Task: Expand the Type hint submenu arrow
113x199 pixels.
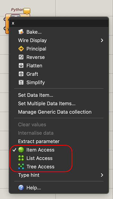Action: point(102,175)
